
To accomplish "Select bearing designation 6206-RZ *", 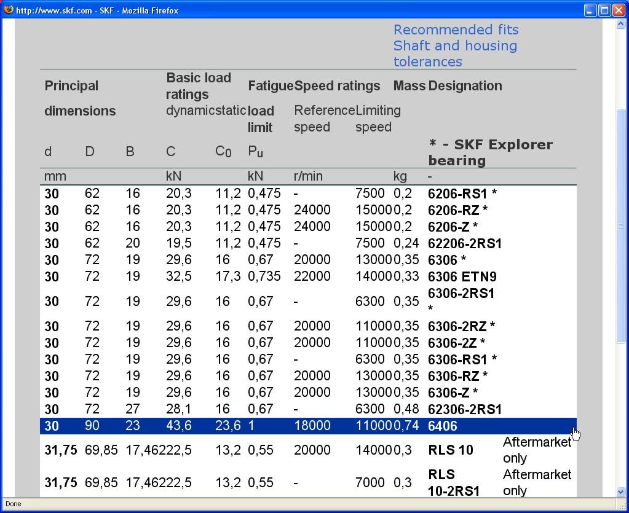I will [x=457, y=210].
